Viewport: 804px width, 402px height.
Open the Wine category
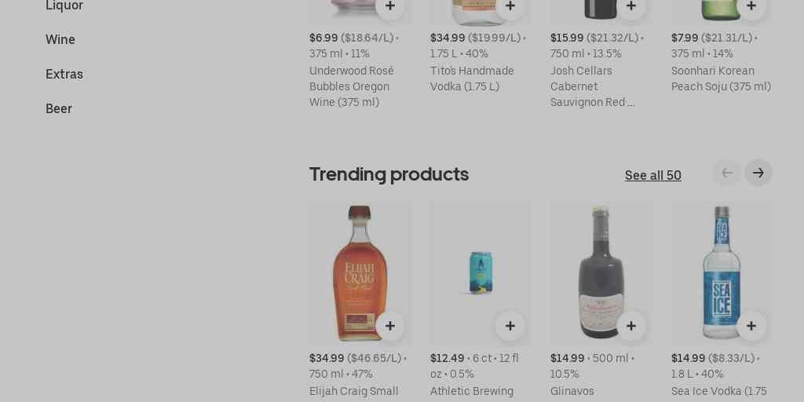coord(60,39)
